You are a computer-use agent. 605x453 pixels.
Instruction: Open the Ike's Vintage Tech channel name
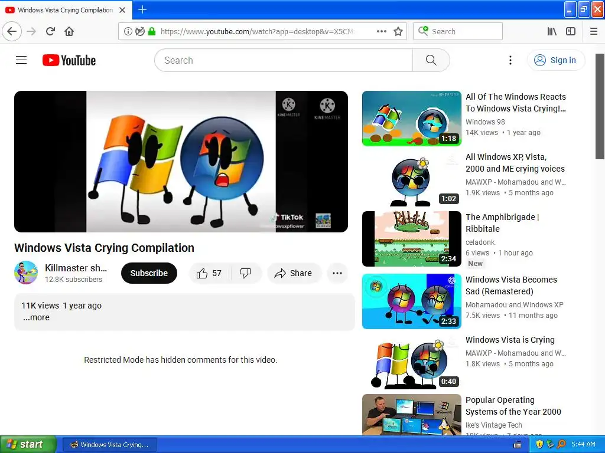493,425
